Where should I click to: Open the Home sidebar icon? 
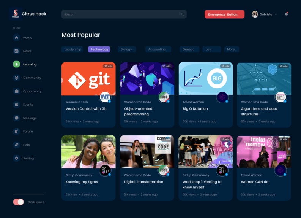tap(16, 38)
